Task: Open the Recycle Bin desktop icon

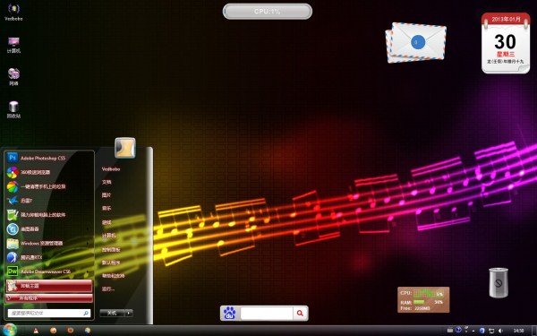Action: 13,109
